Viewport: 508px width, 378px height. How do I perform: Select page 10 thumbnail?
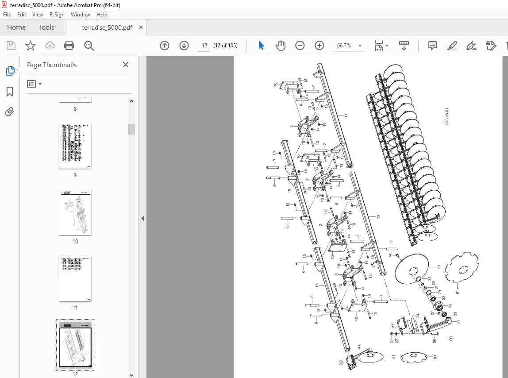click(75, 212)
